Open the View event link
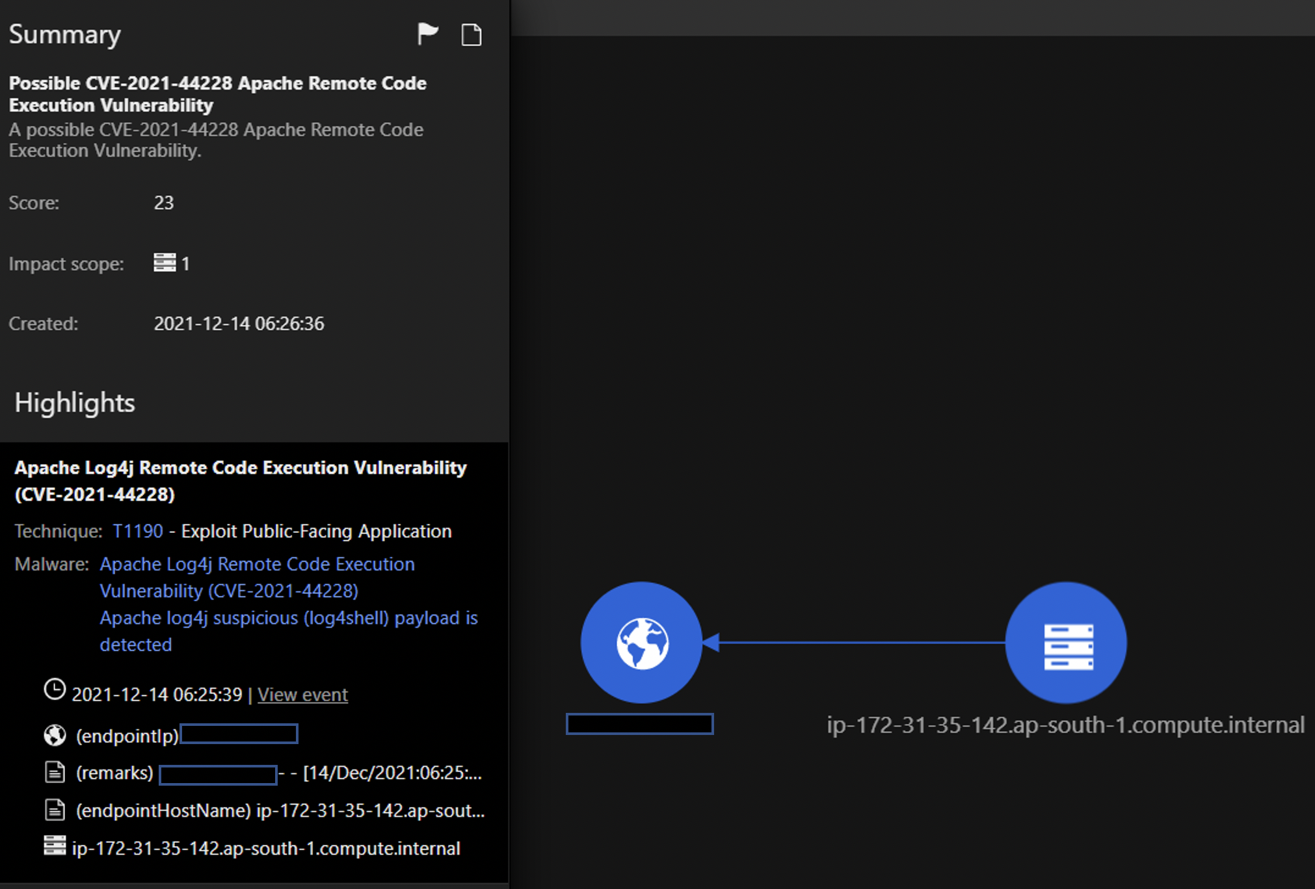 [x=302, y=695]
